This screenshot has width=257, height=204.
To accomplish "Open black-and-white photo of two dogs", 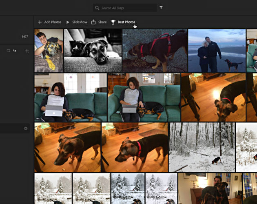I will point(93,51).
